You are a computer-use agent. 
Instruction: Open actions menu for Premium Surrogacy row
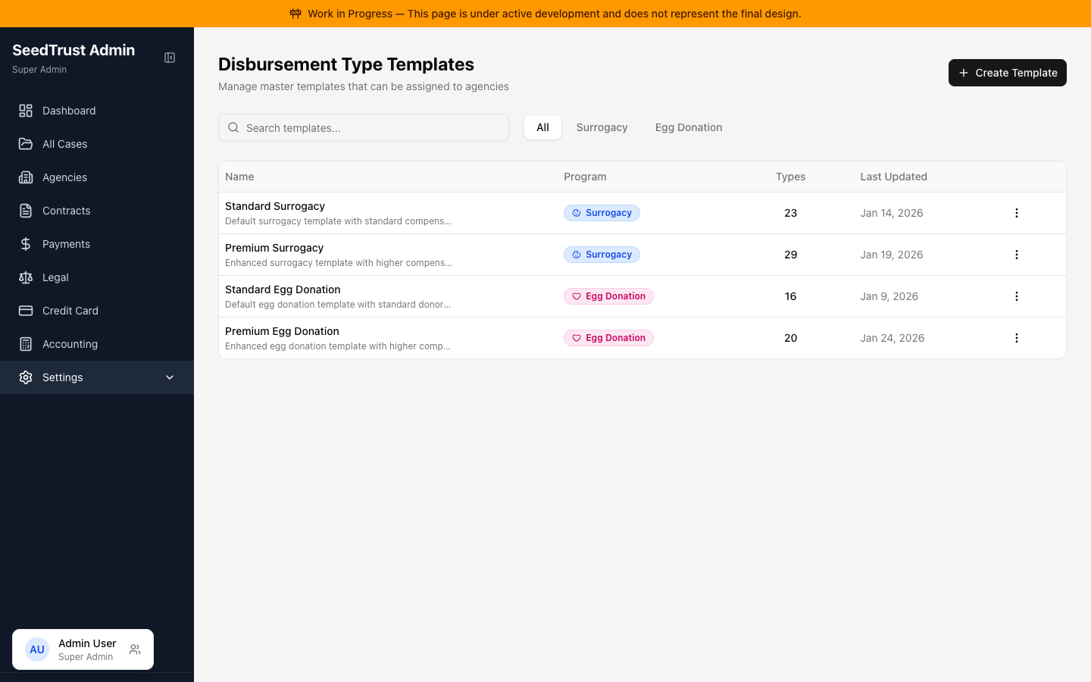click(1017, 255)
